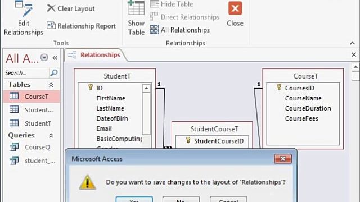Collapse the navigation pane with the shutter button

click(x=55, y=58)
